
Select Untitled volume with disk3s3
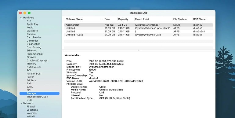click(139, 28)
